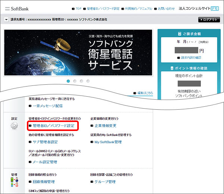Select the first carousel dot
Screen dimensions: 224x194
68,81
